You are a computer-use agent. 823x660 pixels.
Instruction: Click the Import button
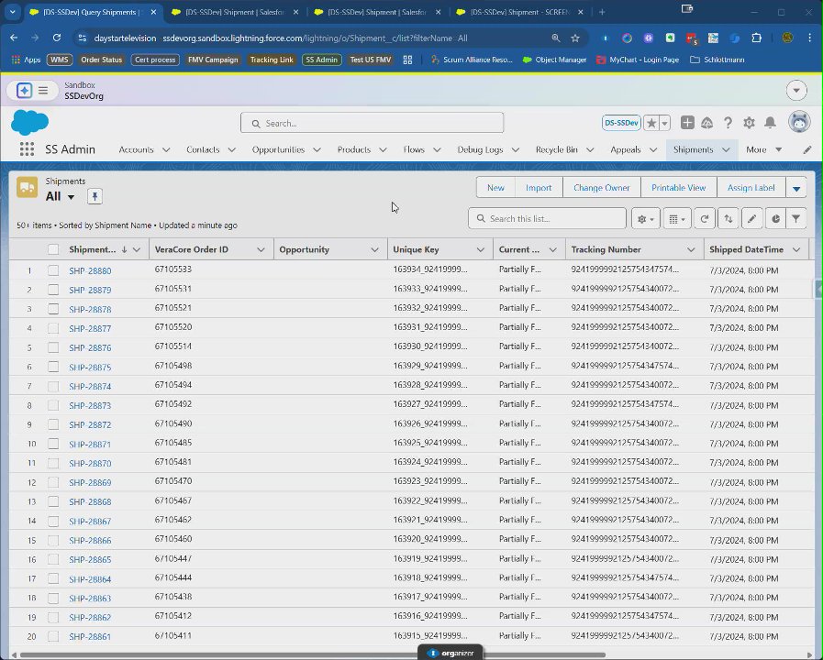[539, 188]
